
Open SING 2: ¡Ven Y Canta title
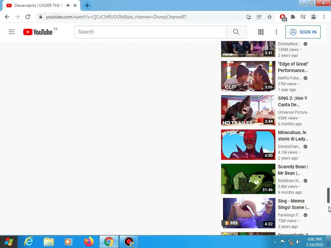[293, 101]
